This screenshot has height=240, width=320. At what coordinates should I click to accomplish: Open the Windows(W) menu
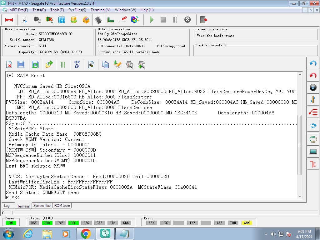(x=126, y=10)
